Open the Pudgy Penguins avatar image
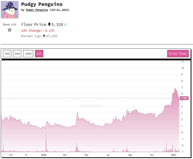Screen dimensions: 193x159 click(10, 10)
